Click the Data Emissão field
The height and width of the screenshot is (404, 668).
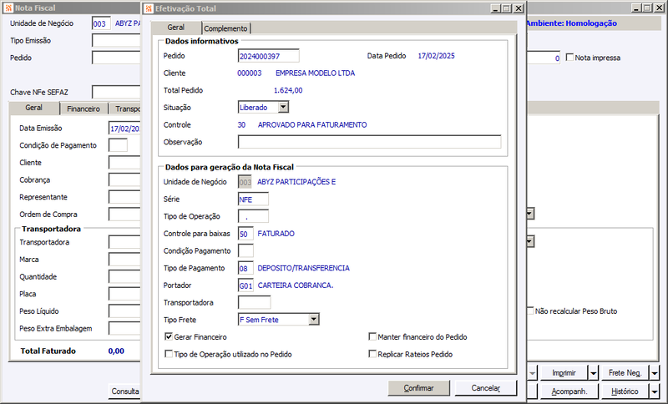(124, 129)
